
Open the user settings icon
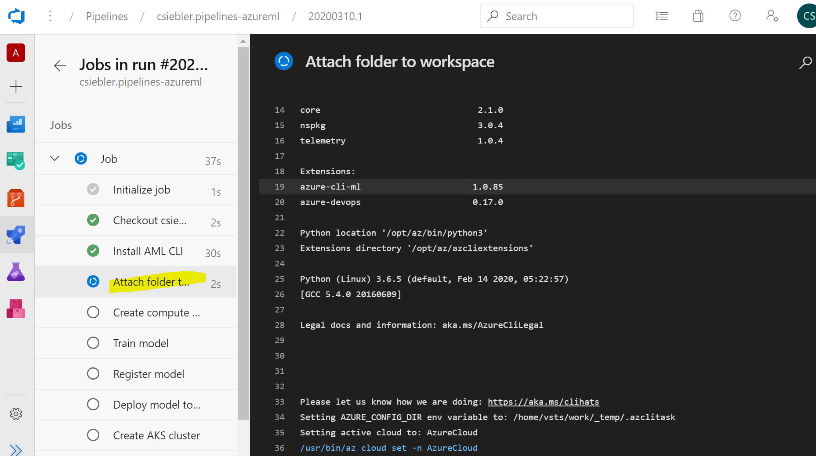click(772, 16)
